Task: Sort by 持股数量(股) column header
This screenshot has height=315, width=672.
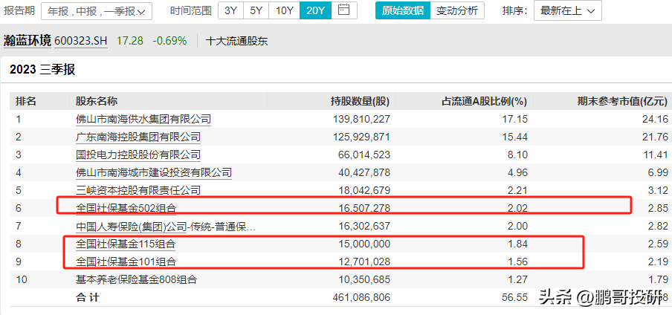Action: click(x=360, y=101)
